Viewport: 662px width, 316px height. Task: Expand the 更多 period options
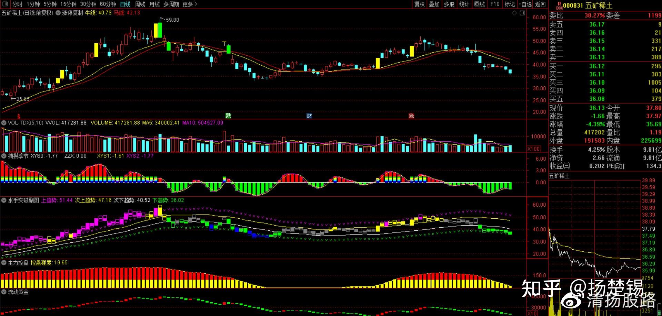190,4
